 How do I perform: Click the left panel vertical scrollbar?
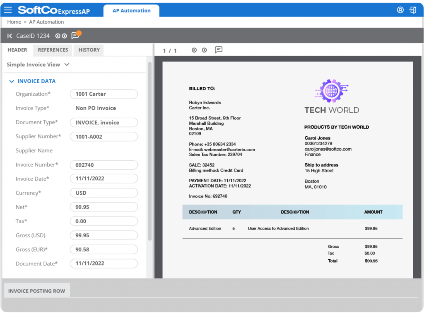tap(149, 152)
